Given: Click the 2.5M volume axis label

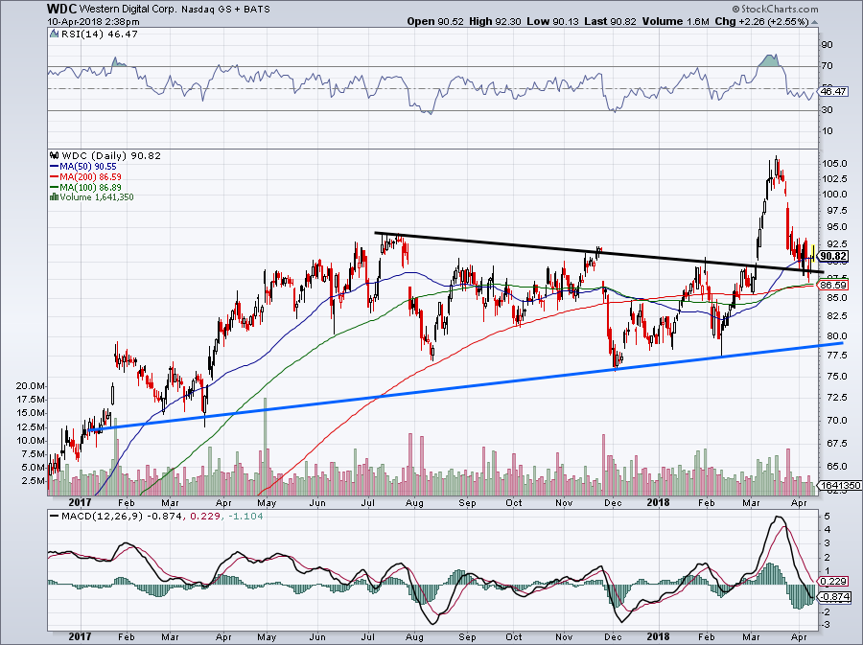Looking at the screenshot, I should click(x=33, y=481).
